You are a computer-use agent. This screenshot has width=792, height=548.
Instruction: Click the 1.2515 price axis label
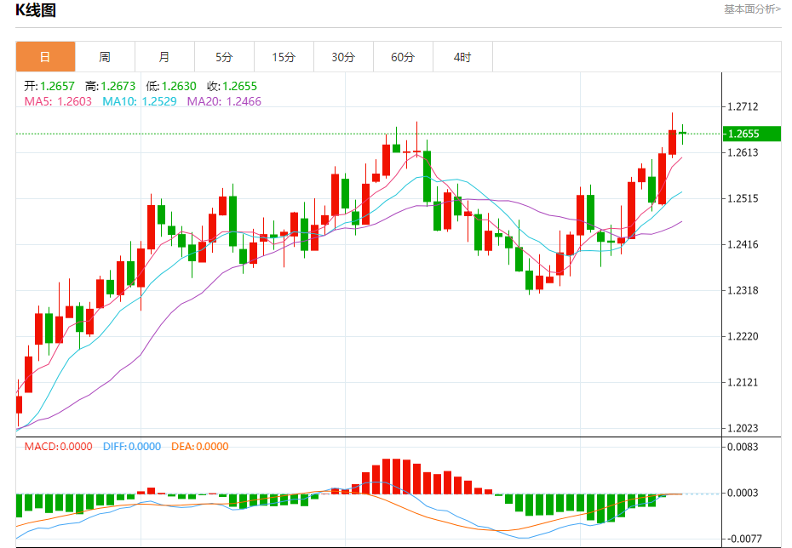743,198
